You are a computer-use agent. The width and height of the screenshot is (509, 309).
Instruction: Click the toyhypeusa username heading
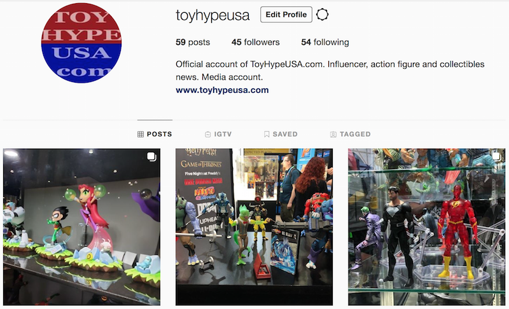point(213,15)
